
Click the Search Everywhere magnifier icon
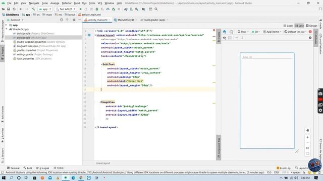pyautogui.click(x=156, y=9)
